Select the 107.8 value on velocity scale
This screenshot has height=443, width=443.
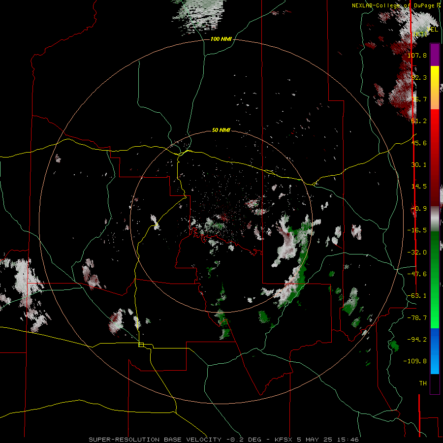pyautogui.click(x=417, y=55)
